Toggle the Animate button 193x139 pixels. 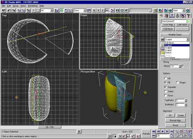click(x=146, y=134)
